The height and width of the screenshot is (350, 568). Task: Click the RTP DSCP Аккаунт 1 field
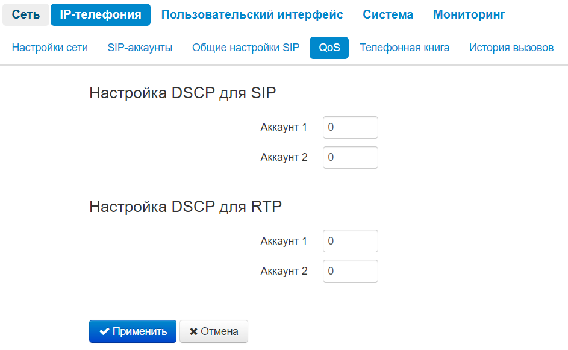[x=351, y=241]
